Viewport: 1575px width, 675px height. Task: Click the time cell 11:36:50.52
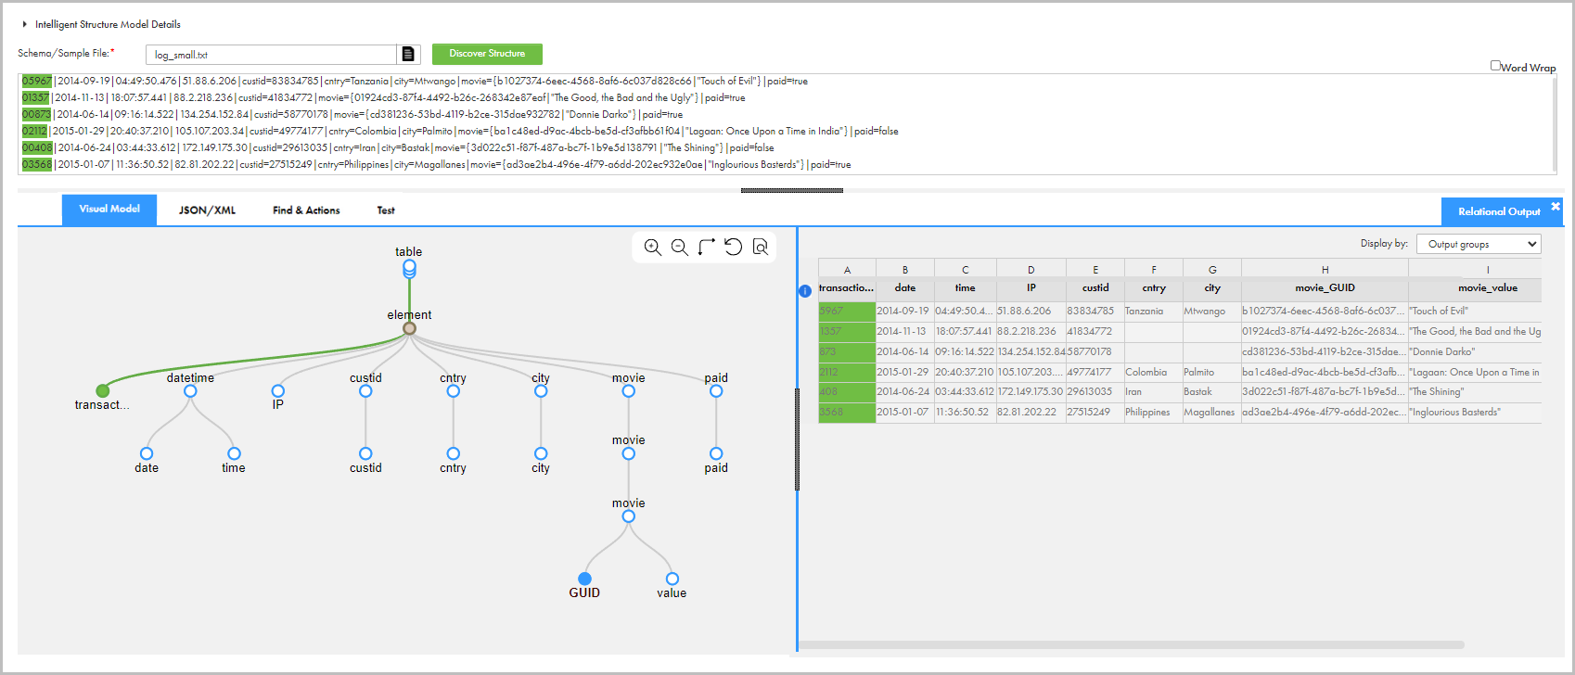coord(965,413)
